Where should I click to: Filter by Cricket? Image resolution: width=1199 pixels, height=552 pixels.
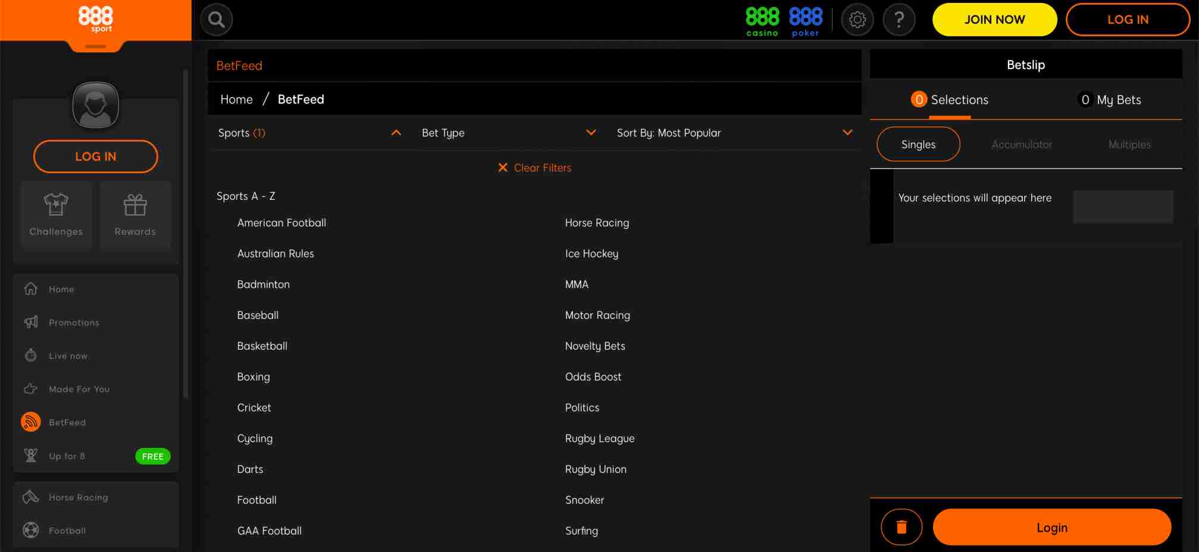pyautogui.click(x=254, y=407)
